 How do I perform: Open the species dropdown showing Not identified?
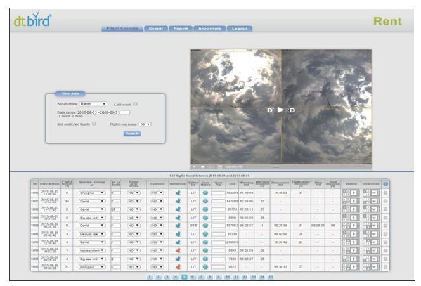92,250
